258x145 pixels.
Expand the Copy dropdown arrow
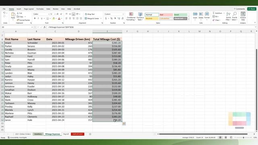point(25,17)
